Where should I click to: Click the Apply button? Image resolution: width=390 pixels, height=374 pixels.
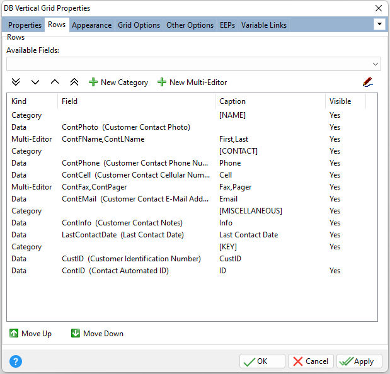(x=359, y=361)
